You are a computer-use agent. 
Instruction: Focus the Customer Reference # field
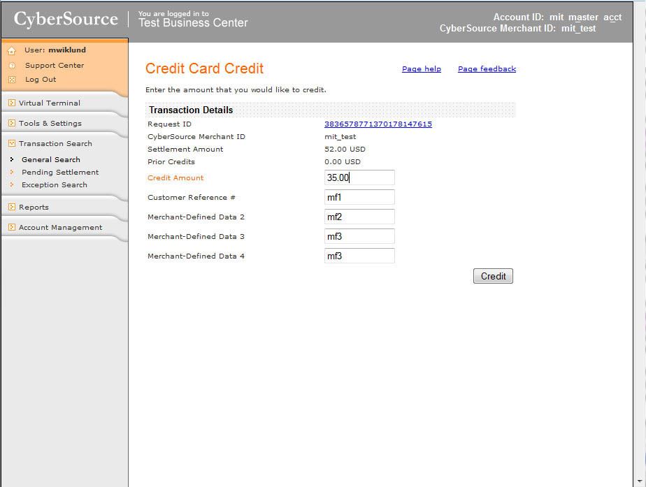tap(359, 197)
